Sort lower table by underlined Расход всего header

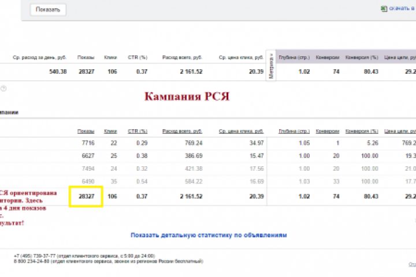[x=182, y=131]
